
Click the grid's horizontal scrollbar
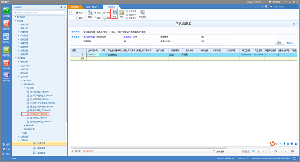pos(149,147)
